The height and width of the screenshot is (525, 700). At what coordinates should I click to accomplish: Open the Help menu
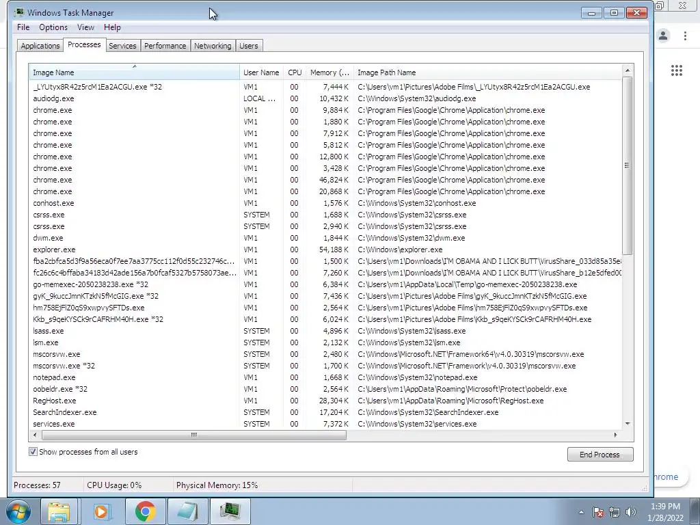pos(112,27)
